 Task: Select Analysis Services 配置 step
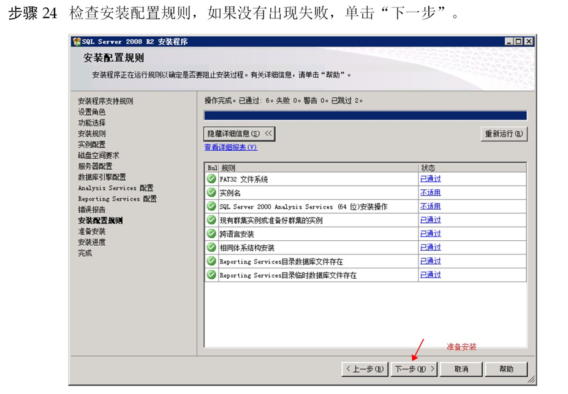coord(116,188)
